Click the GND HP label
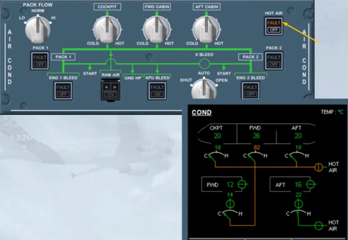Screen dimensions: 348x240 (x=133, y=78)
